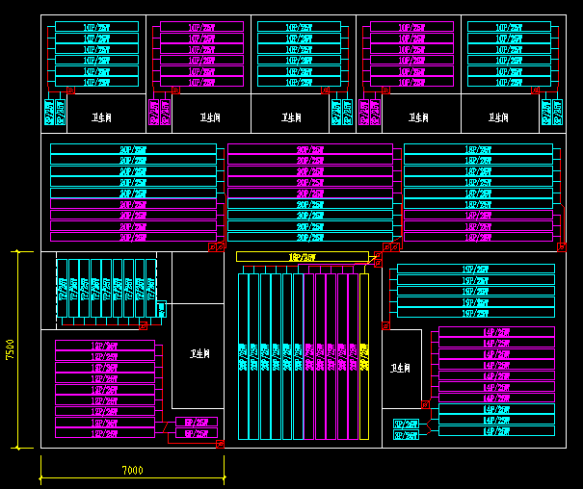The width and height of the screenshot is (583, 489).
Task: Select the upper cyan 3P/25W unit
Action: coord(407,424)
